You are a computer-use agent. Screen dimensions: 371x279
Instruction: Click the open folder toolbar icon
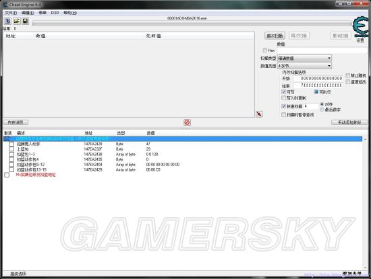[x=17, y=21]
